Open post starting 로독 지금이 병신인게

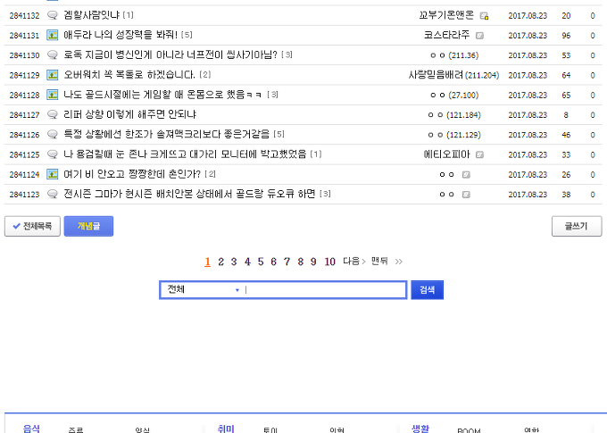point(170,54)
